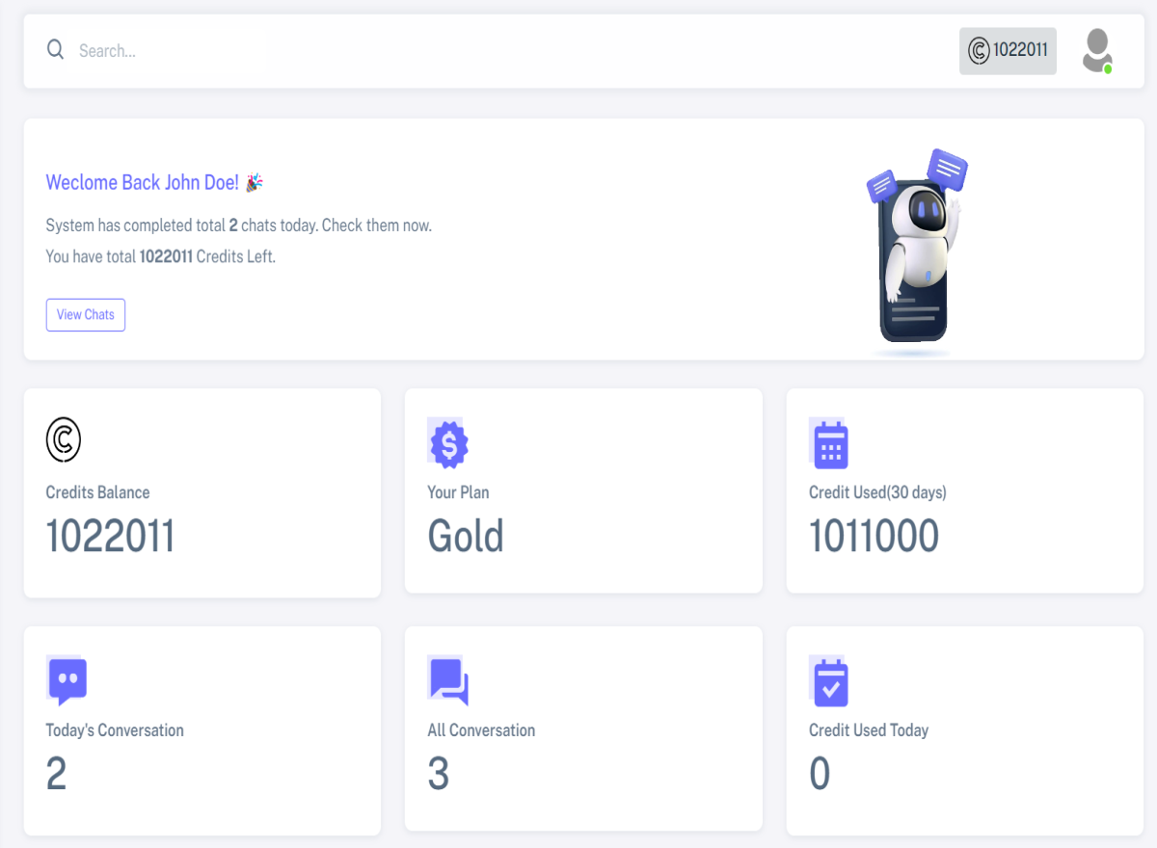This screenshot has width=1157, height=848.
Task: Open the user profile avatar
Action: pos(1097,50)
